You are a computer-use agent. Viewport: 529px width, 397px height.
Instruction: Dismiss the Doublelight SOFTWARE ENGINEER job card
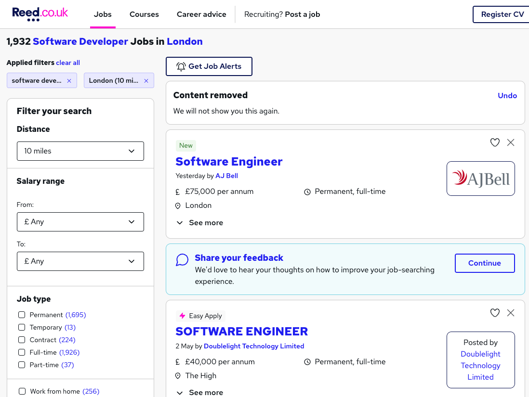[x=511, y=313]
